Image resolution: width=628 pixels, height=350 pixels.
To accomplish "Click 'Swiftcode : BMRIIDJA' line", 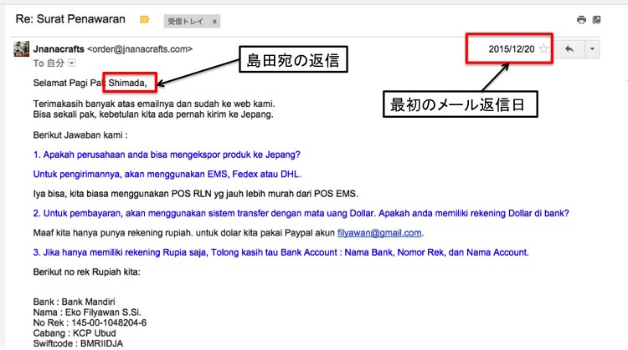I will tap(78, 343).
